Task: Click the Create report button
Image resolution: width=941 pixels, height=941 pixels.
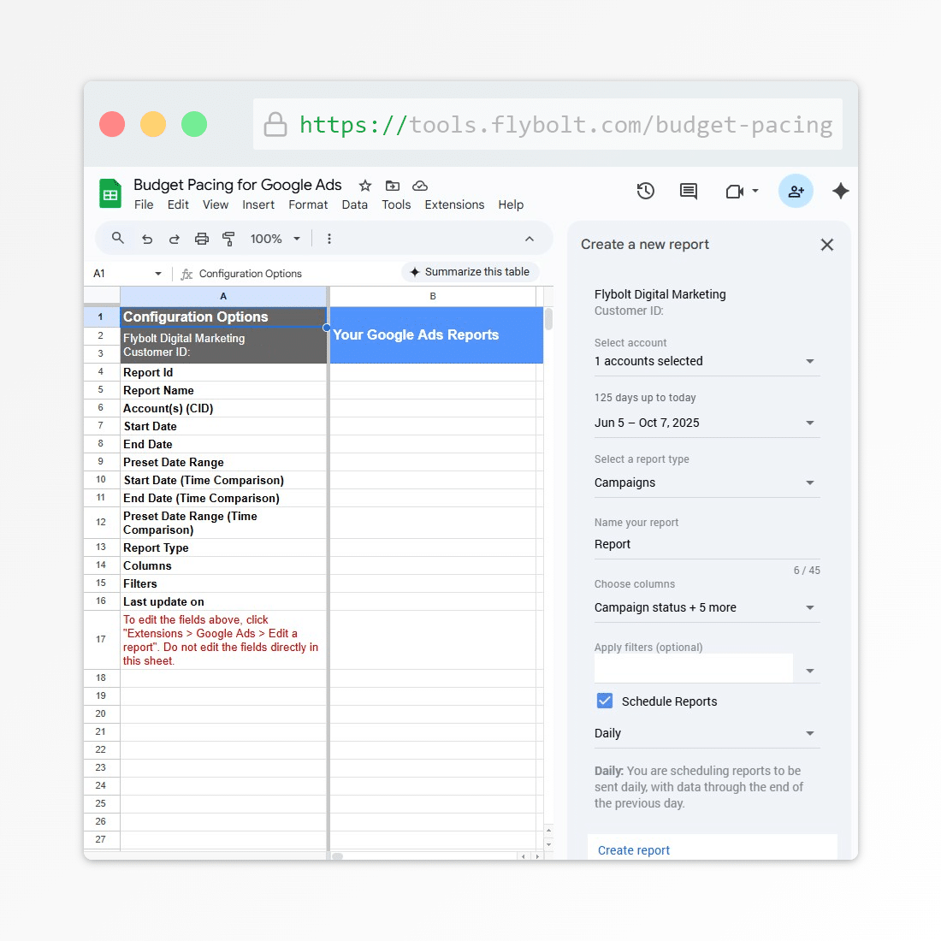Action: [634, 849]
